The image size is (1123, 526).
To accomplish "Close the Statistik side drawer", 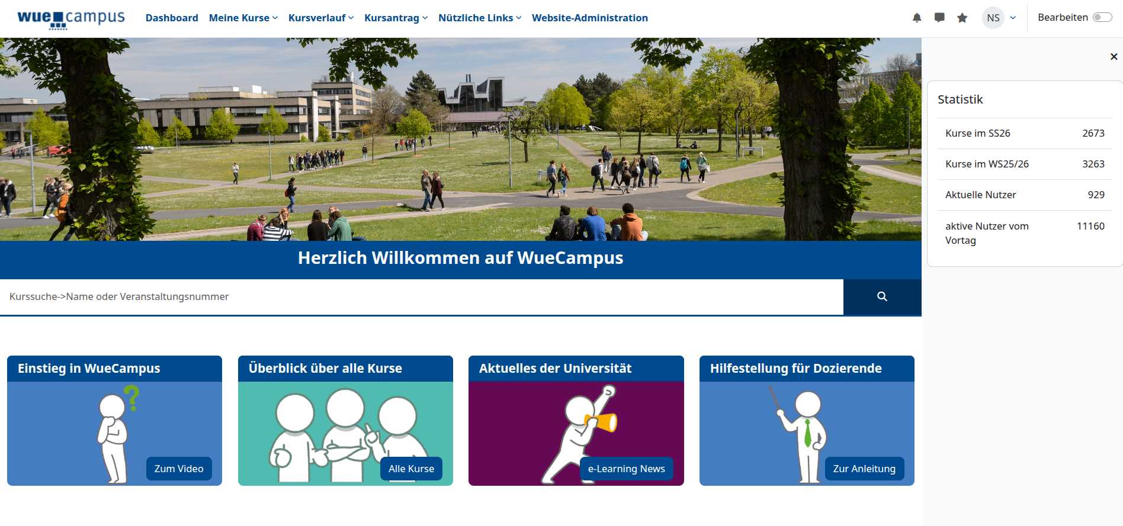I will pyautogui.click(x=1114, y=57).
